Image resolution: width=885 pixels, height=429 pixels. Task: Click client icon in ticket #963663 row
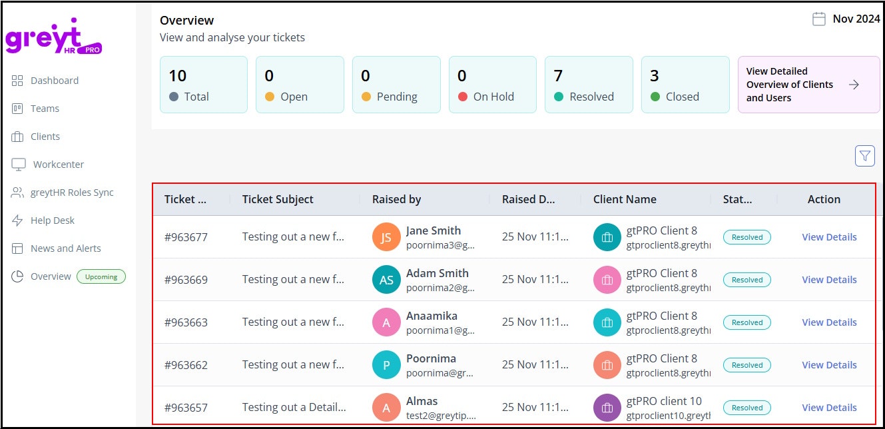(607, 322)
